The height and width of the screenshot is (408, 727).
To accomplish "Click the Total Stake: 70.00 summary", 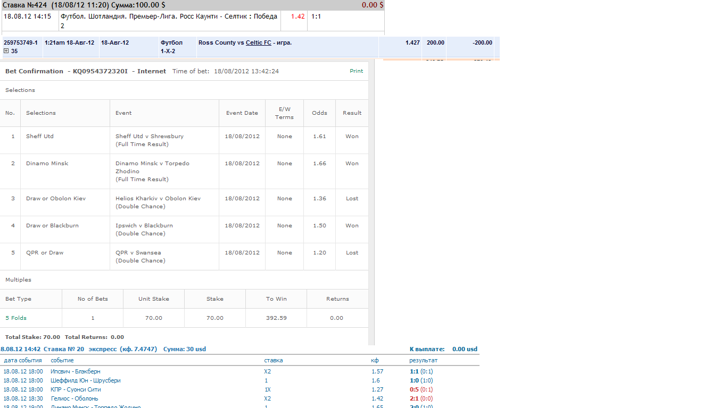I will coord(32,337).
